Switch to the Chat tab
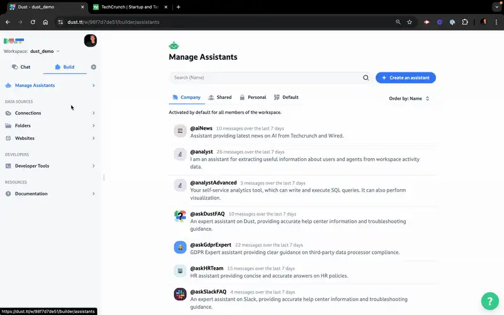 click(x=21, y=67)
